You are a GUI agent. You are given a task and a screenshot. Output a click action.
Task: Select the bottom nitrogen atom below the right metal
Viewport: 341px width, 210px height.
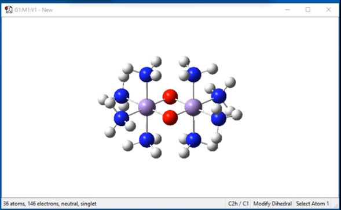[193, 140]
